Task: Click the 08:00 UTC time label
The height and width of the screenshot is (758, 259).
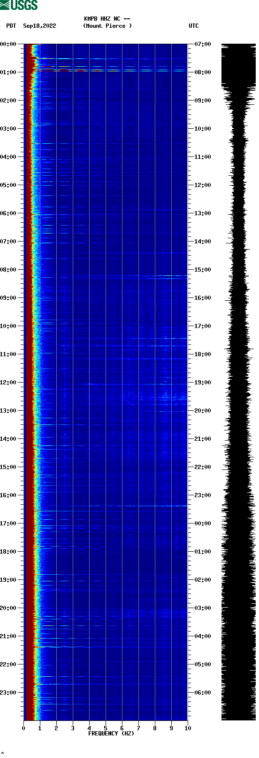Action: click(x=203, y=72)
